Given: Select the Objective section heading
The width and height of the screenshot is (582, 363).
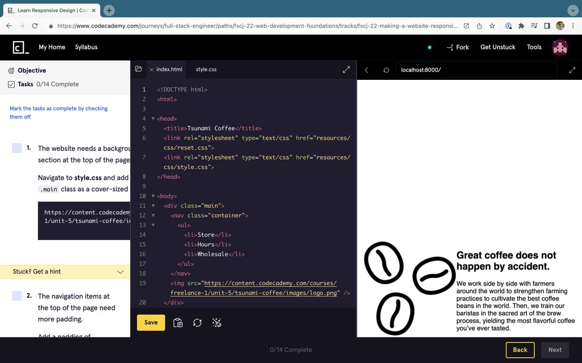Looking at the screenshot, I should point(32,70).
